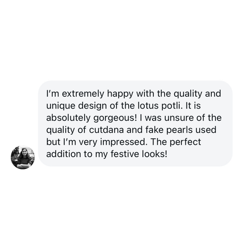Click the word "looks!" ending the message

pos(154,154)
